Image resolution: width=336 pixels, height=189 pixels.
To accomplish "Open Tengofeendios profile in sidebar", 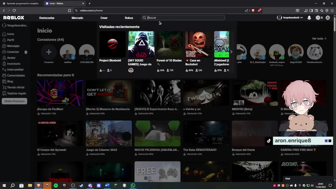I will tap(15, 25).
